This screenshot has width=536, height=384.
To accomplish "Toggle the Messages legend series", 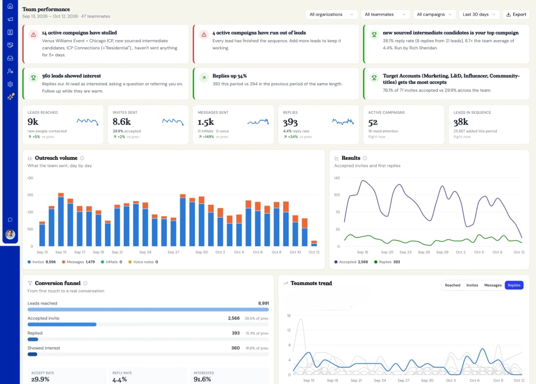I will tap(79, 262).
